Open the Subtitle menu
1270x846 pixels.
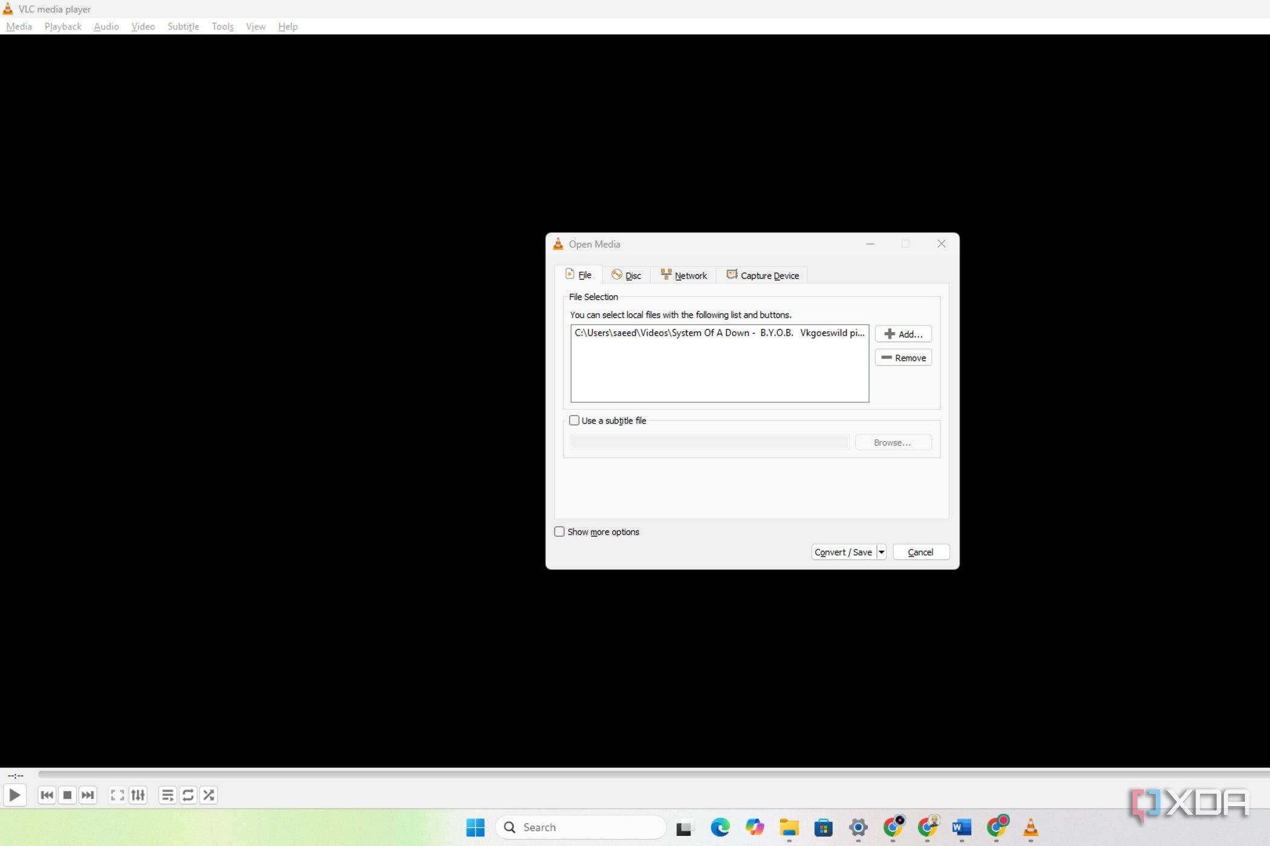183,27
